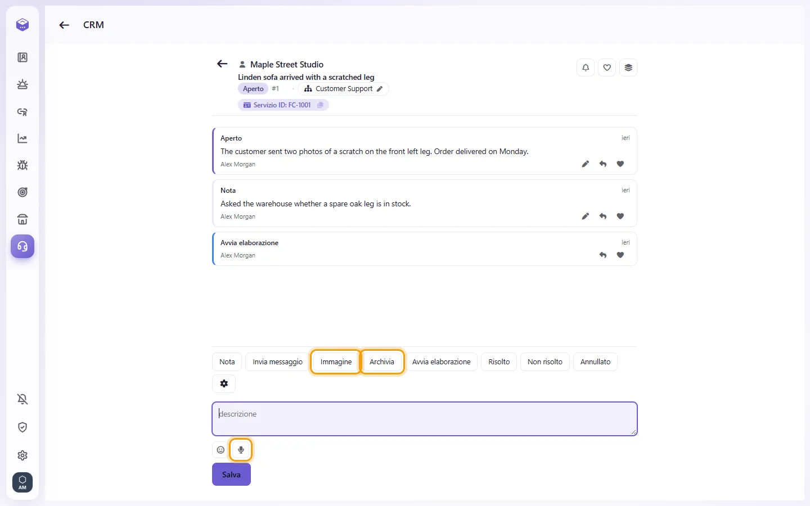Screen dimensions: 810x506
Task: Edit the Customer Support assignment pencil
Action: (x=380, y=89)
